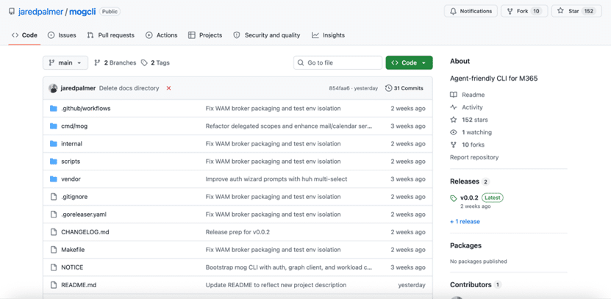Screen dimensions: 611x299
Task: Expand the green Code dropdown button
Action: tap(409, 63)
